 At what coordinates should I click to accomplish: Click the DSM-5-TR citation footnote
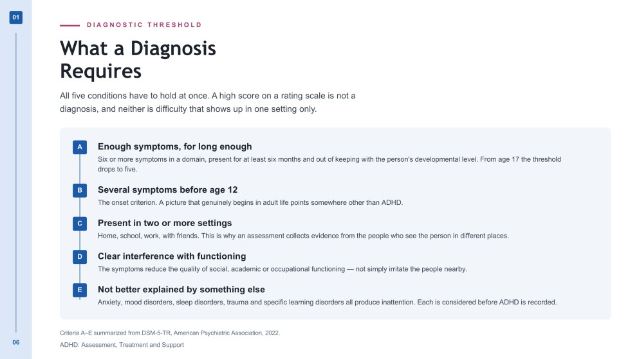tap(170, 333)
